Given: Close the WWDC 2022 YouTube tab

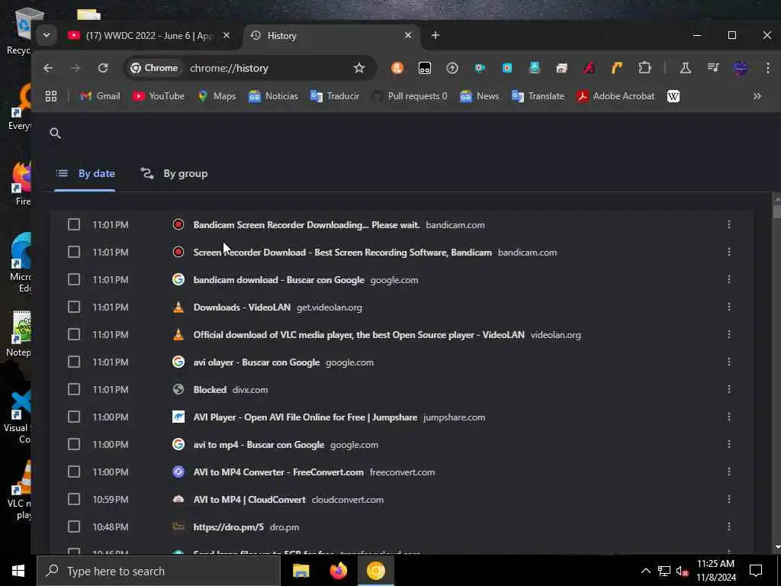Looking at the screenshot, I should (x=226, y=35).
